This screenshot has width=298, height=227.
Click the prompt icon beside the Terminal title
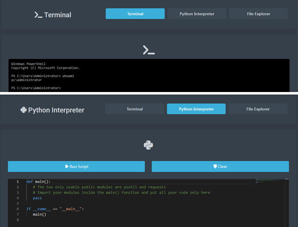click(x=38, y=15)
